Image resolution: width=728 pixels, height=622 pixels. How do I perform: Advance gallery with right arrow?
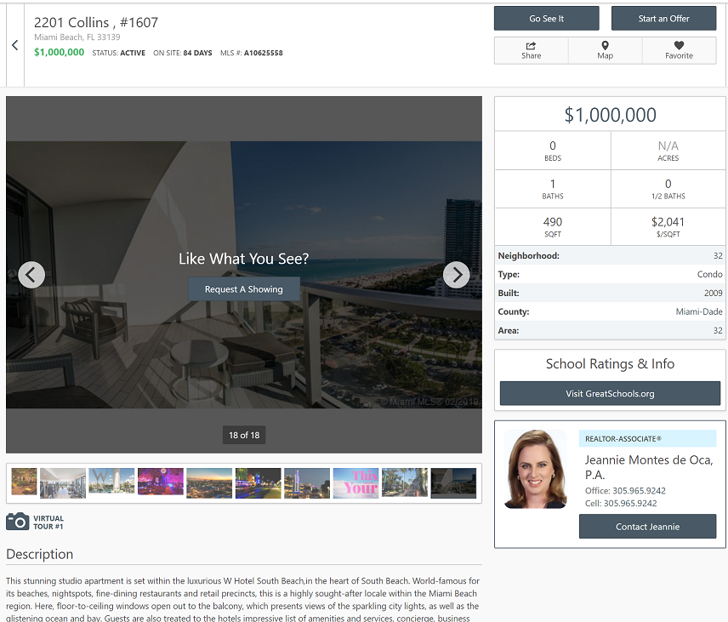coord(457,275)
